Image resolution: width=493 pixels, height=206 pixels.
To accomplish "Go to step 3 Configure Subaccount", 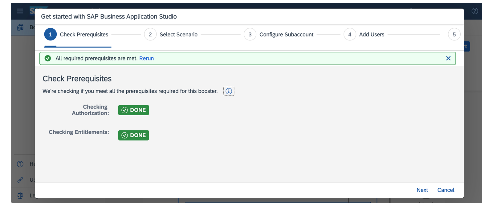I will click(x=279, y=35).
